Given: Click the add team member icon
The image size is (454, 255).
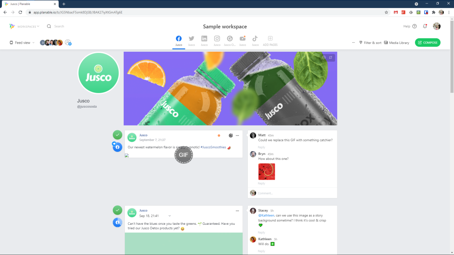Looking at the screenshot, I should (68, 43).
